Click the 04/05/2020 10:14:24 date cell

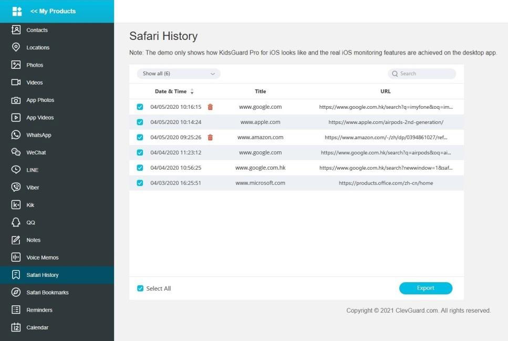(175, 122)
